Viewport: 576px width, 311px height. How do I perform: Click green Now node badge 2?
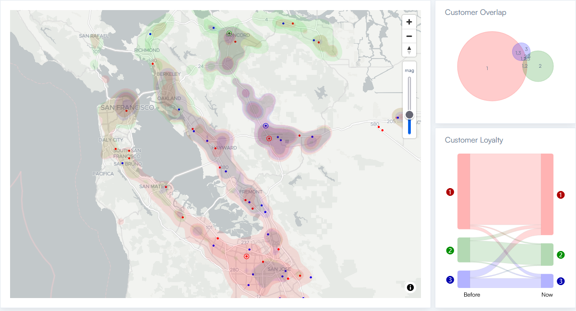(561, 255)
